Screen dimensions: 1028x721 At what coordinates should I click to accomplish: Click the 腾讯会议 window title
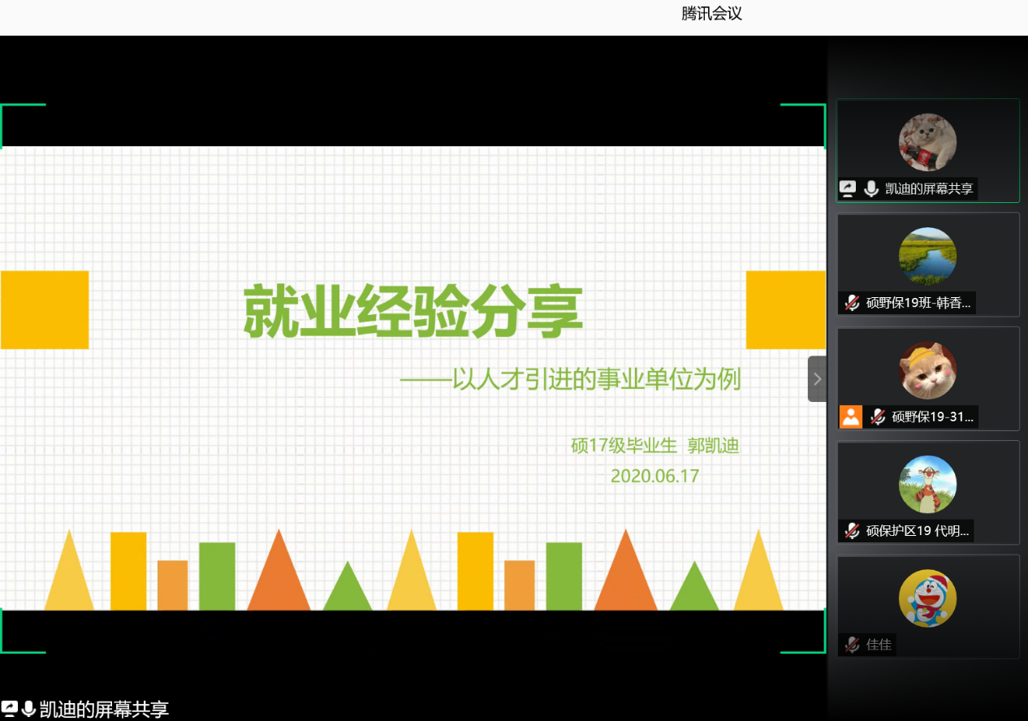[x=711, y=14]
